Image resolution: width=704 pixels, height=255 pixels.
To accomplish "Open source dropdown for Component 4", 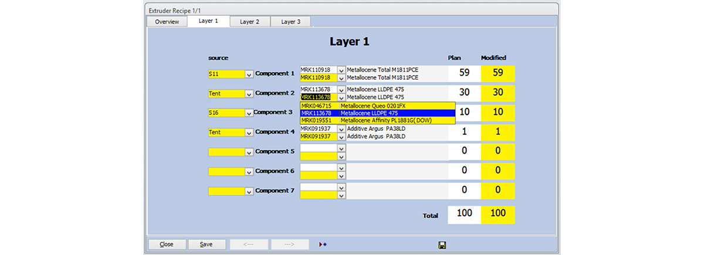I will click(249, 132).
